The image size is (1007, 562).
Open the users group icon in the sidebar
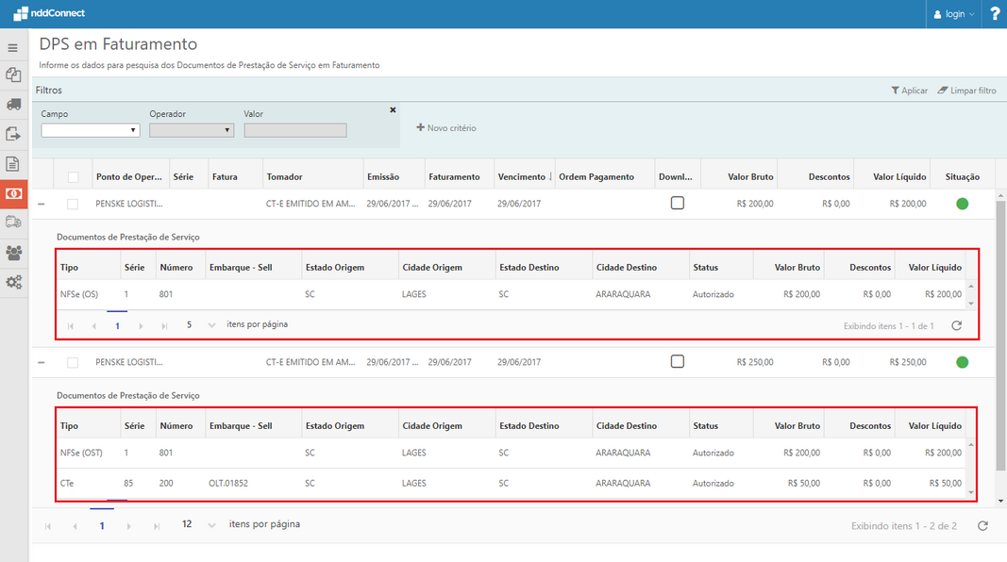click(13, 253)
